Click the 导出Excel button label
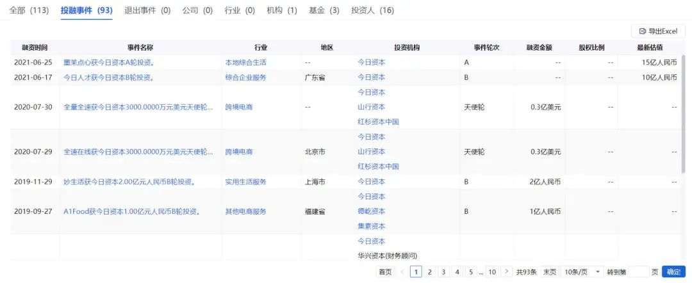Screen dimensions: 692x283 click(x=663, y=31)
